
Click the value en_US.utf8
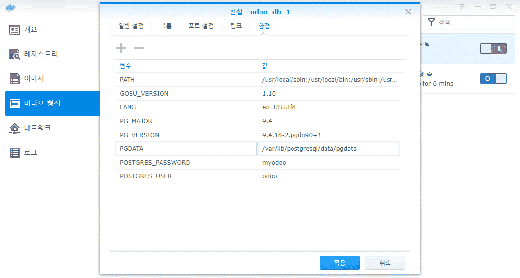(x=279, y=107)
